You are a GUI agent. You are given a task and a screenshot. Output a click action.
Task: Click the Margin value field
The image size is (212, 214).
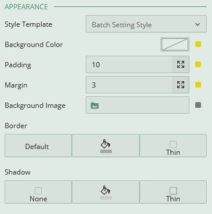click(129, 85)
